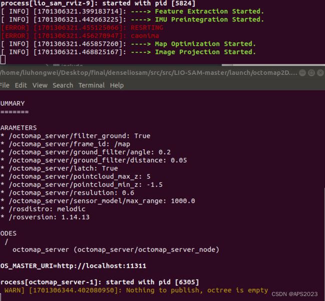Click the octomap_server node entry line
The height and width of the screenshot is (301, 325).
(x=116, y=250)
